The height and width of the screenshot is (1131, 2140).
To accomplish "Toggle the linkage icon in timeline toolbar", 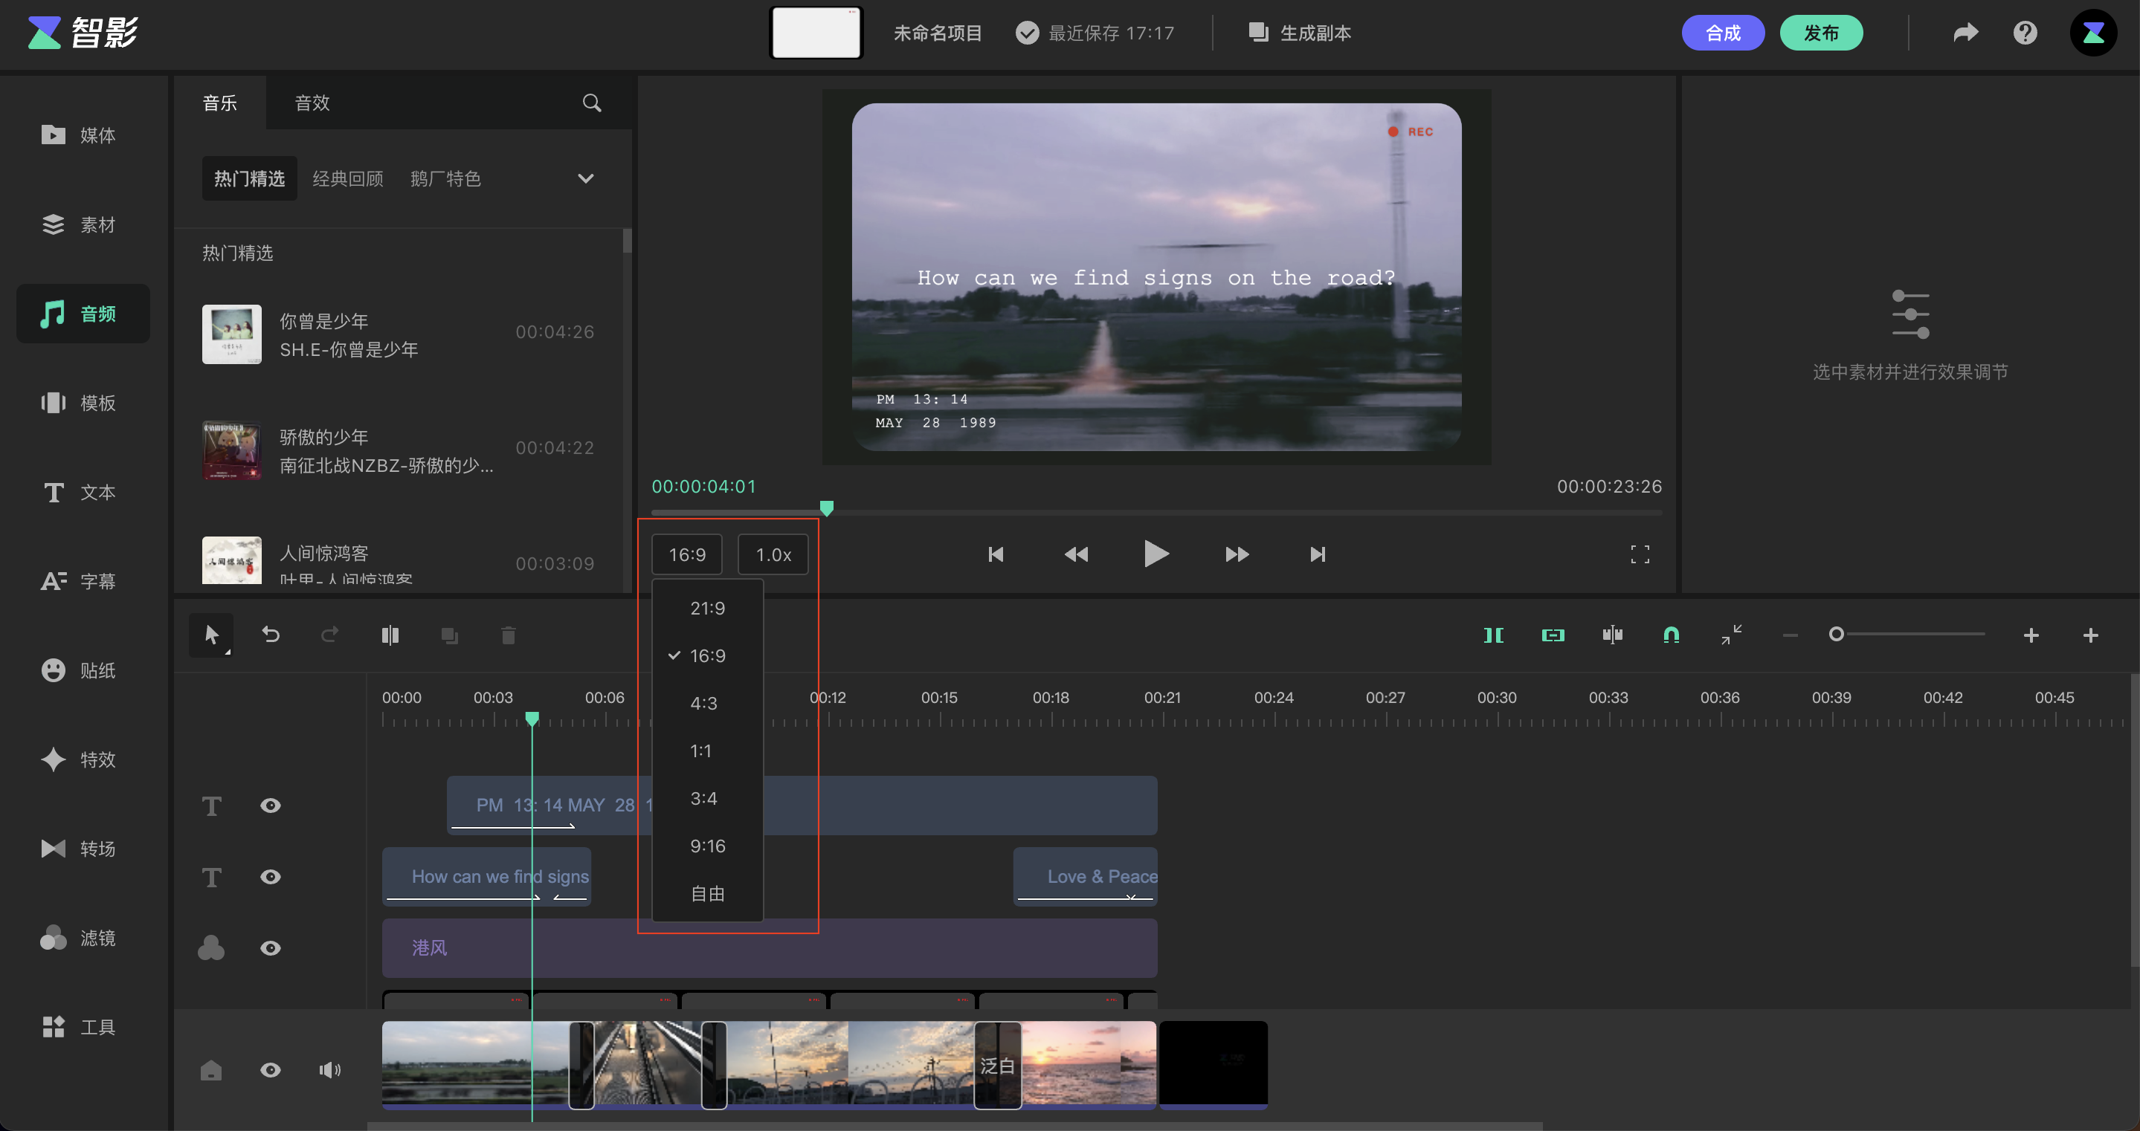I will [x=1553, y=635].
